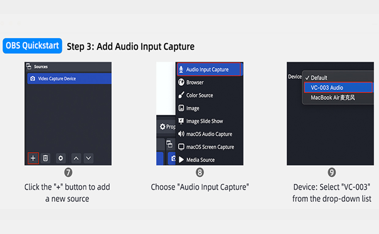Viewport: 379px width, 234px height.
Task: Move source up with the up arrow
Action: tap(76, 158)
